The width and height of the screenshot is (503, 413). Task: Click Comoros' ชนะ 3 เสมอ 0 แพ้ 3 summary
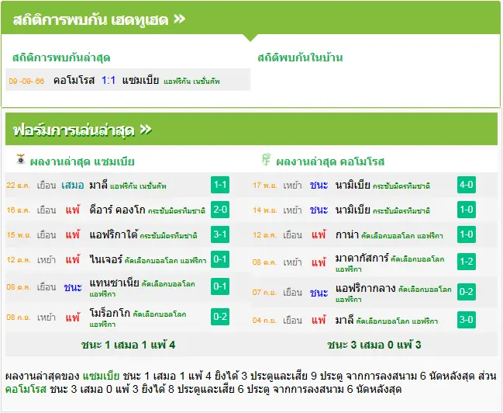374,345
